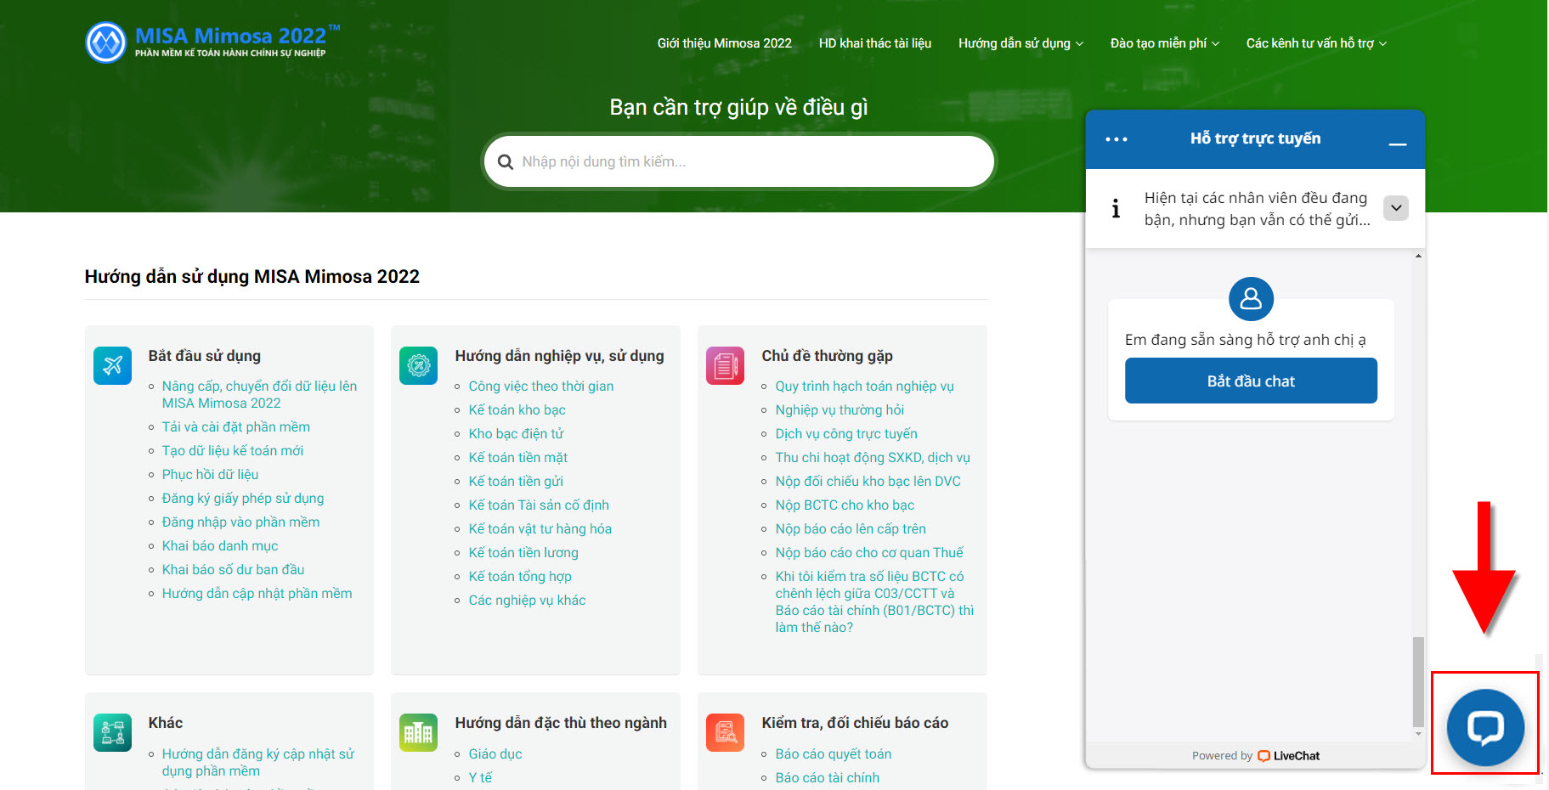This screenshot has width=1549, height=790.
Task: Open Kho bạc điện tử link
Action: click(516, 433)
